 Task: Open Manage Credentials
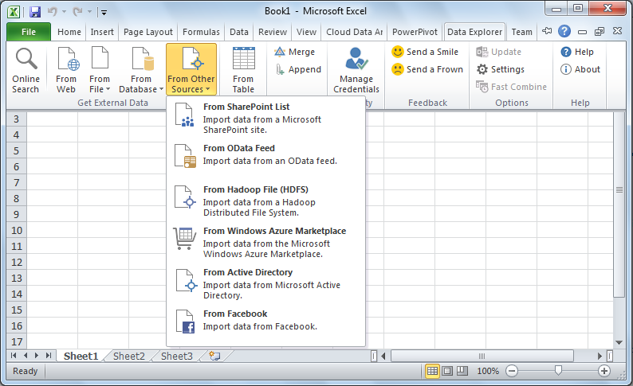pyautogui.click(x=356, y=70)
